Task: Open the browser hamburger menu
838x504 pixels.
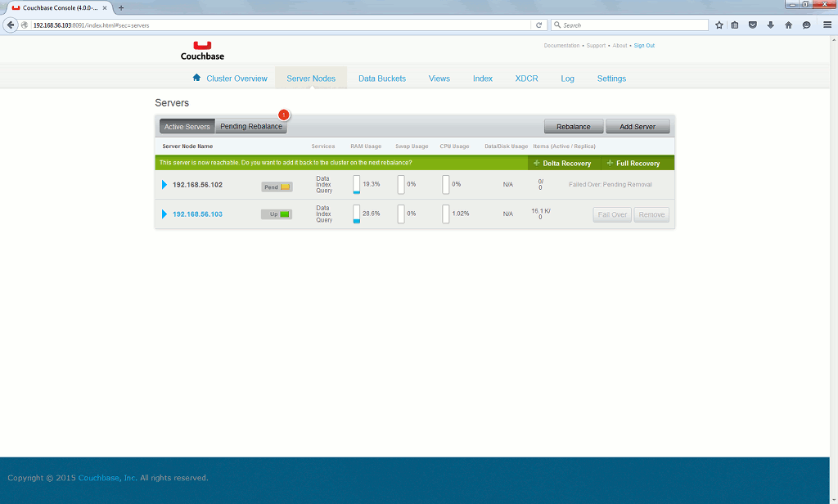Action: (x=827, y=25)
